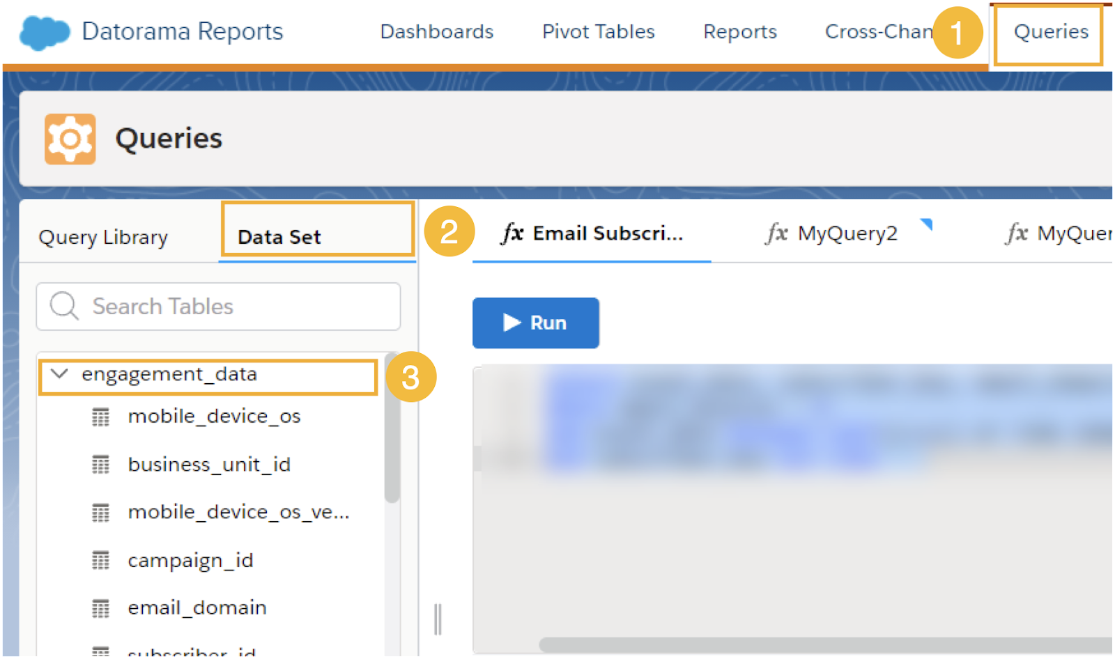Click the query editor horizontal scrollbar
1115x659 pixels.
point(826,645)
